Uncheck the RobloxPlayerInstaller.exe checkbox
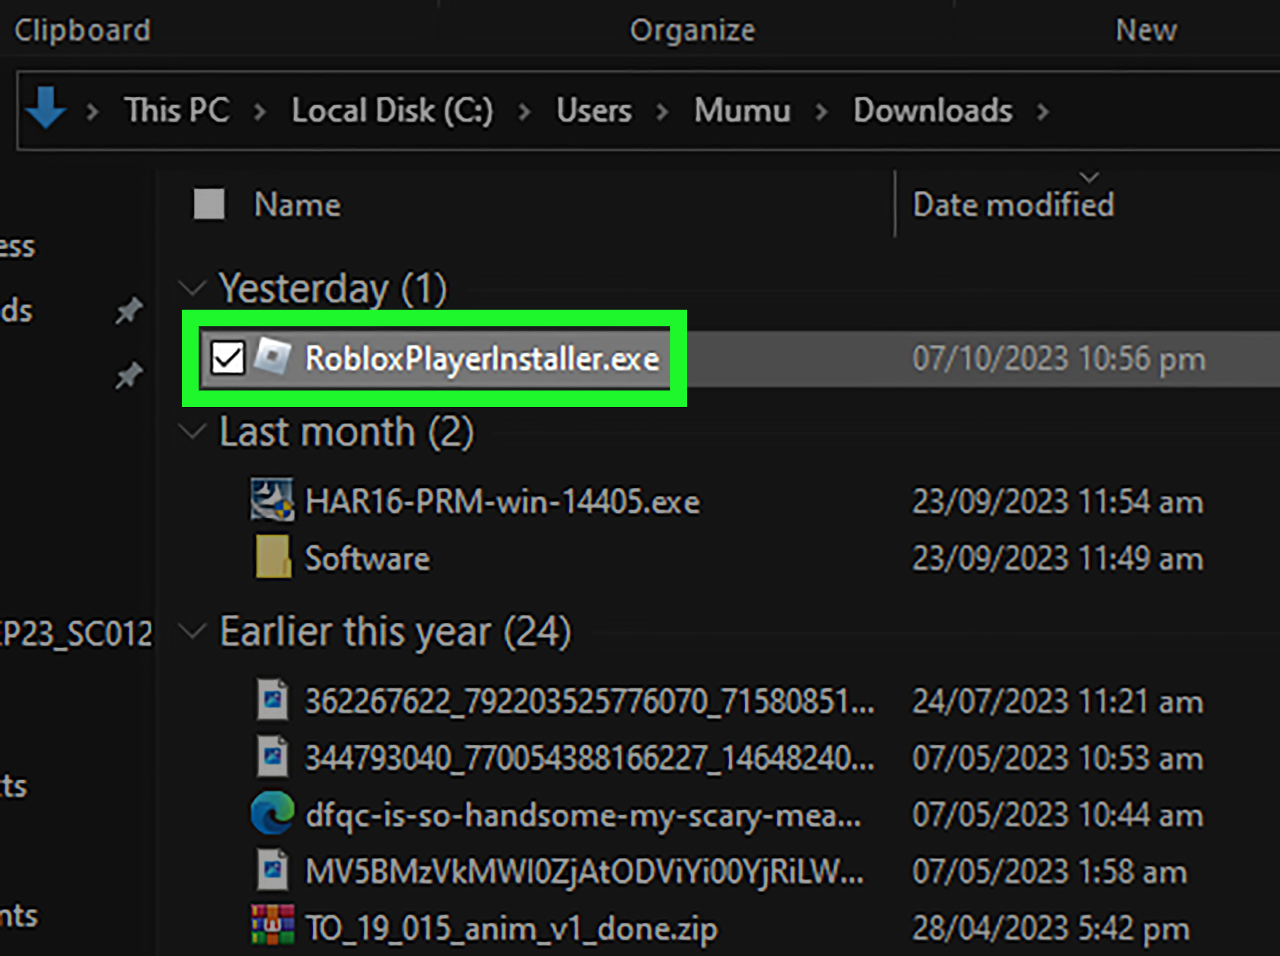 (228, 358)
